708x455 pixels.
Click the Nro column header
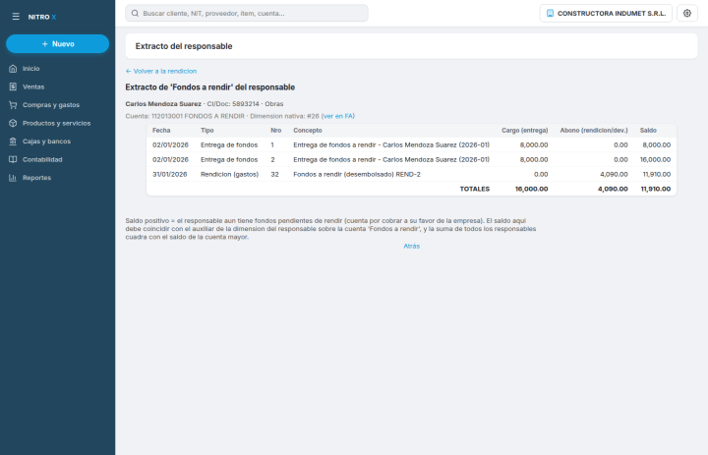pos(276,130)
